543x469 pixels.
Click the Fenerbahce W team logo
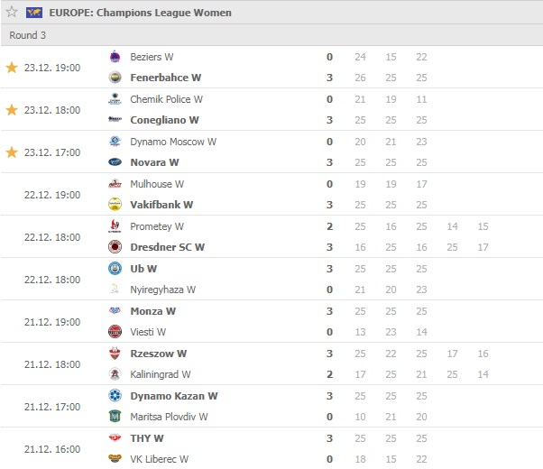pos(115,78)
